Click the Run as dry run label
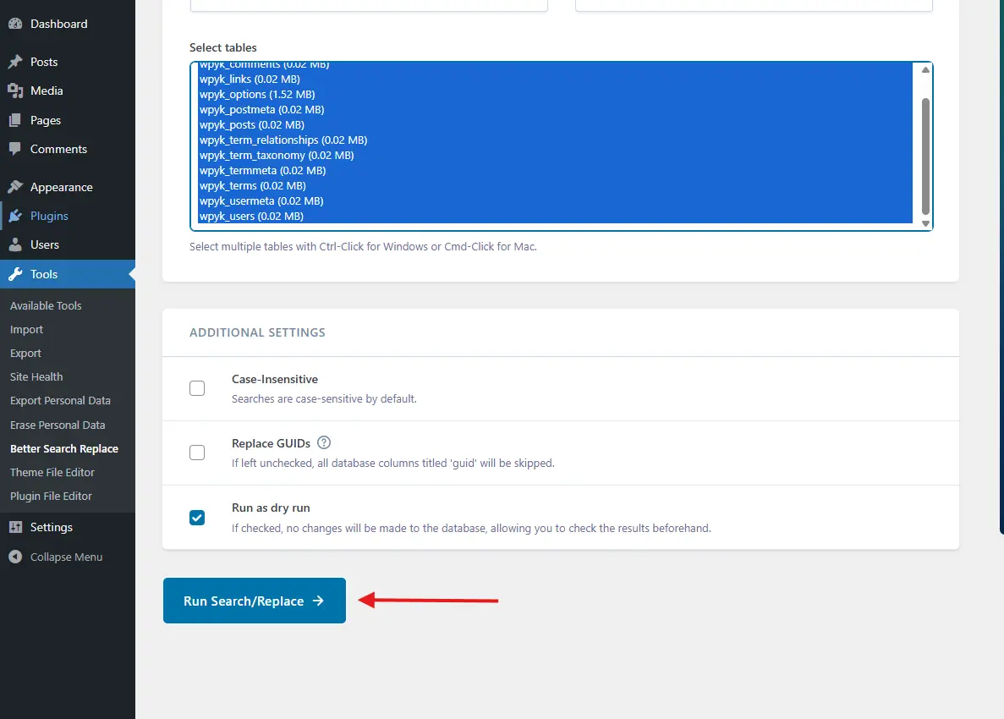Screen dimensions: 1004x719 [271, 508]
